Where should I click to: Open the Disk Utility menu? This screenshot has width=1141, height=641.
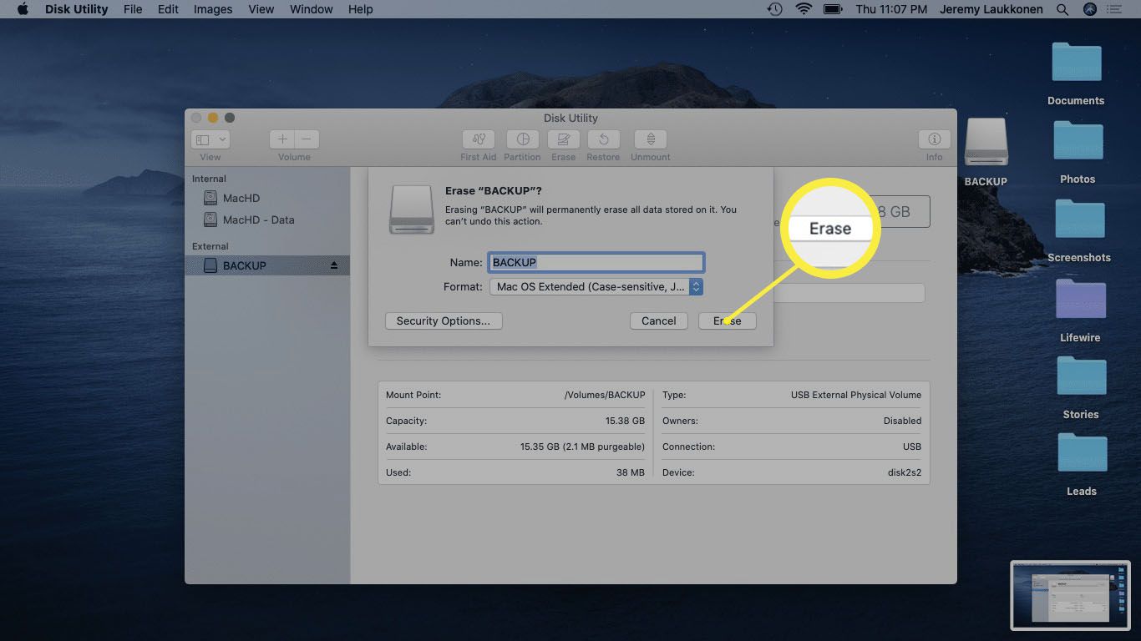(x=74, y=9)
